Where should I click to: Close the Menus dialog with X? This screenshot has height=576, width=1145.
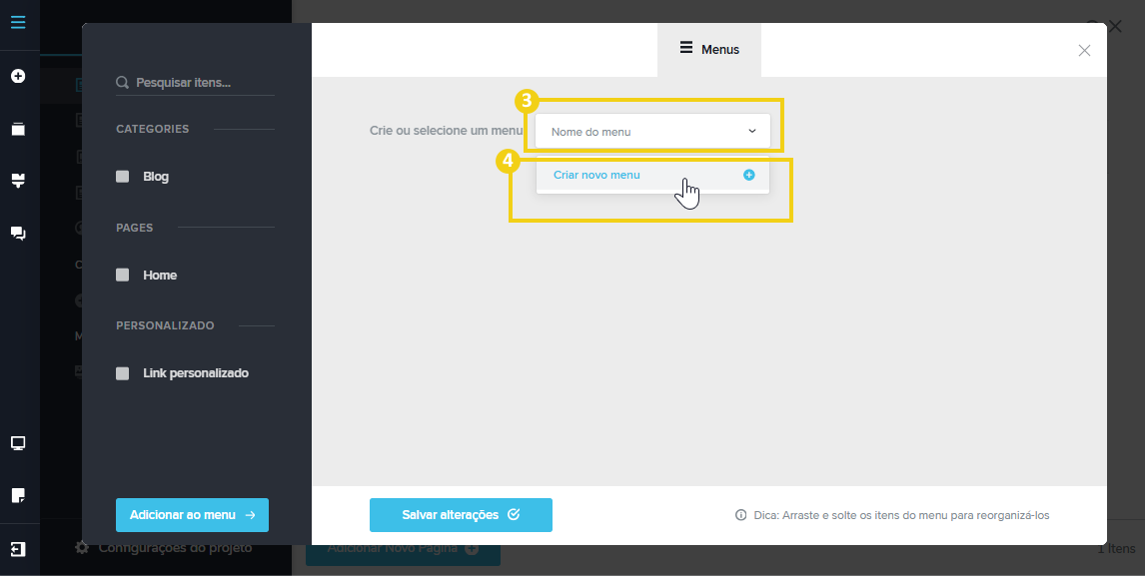(1084, 50)
